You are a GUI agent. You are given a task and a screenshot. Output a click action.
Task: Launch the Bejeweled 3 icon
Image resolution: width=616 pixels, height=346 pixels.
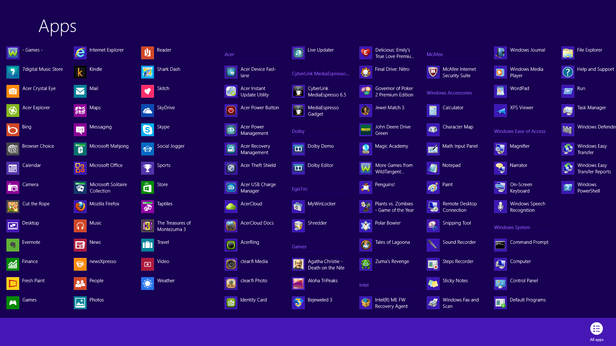298,303
